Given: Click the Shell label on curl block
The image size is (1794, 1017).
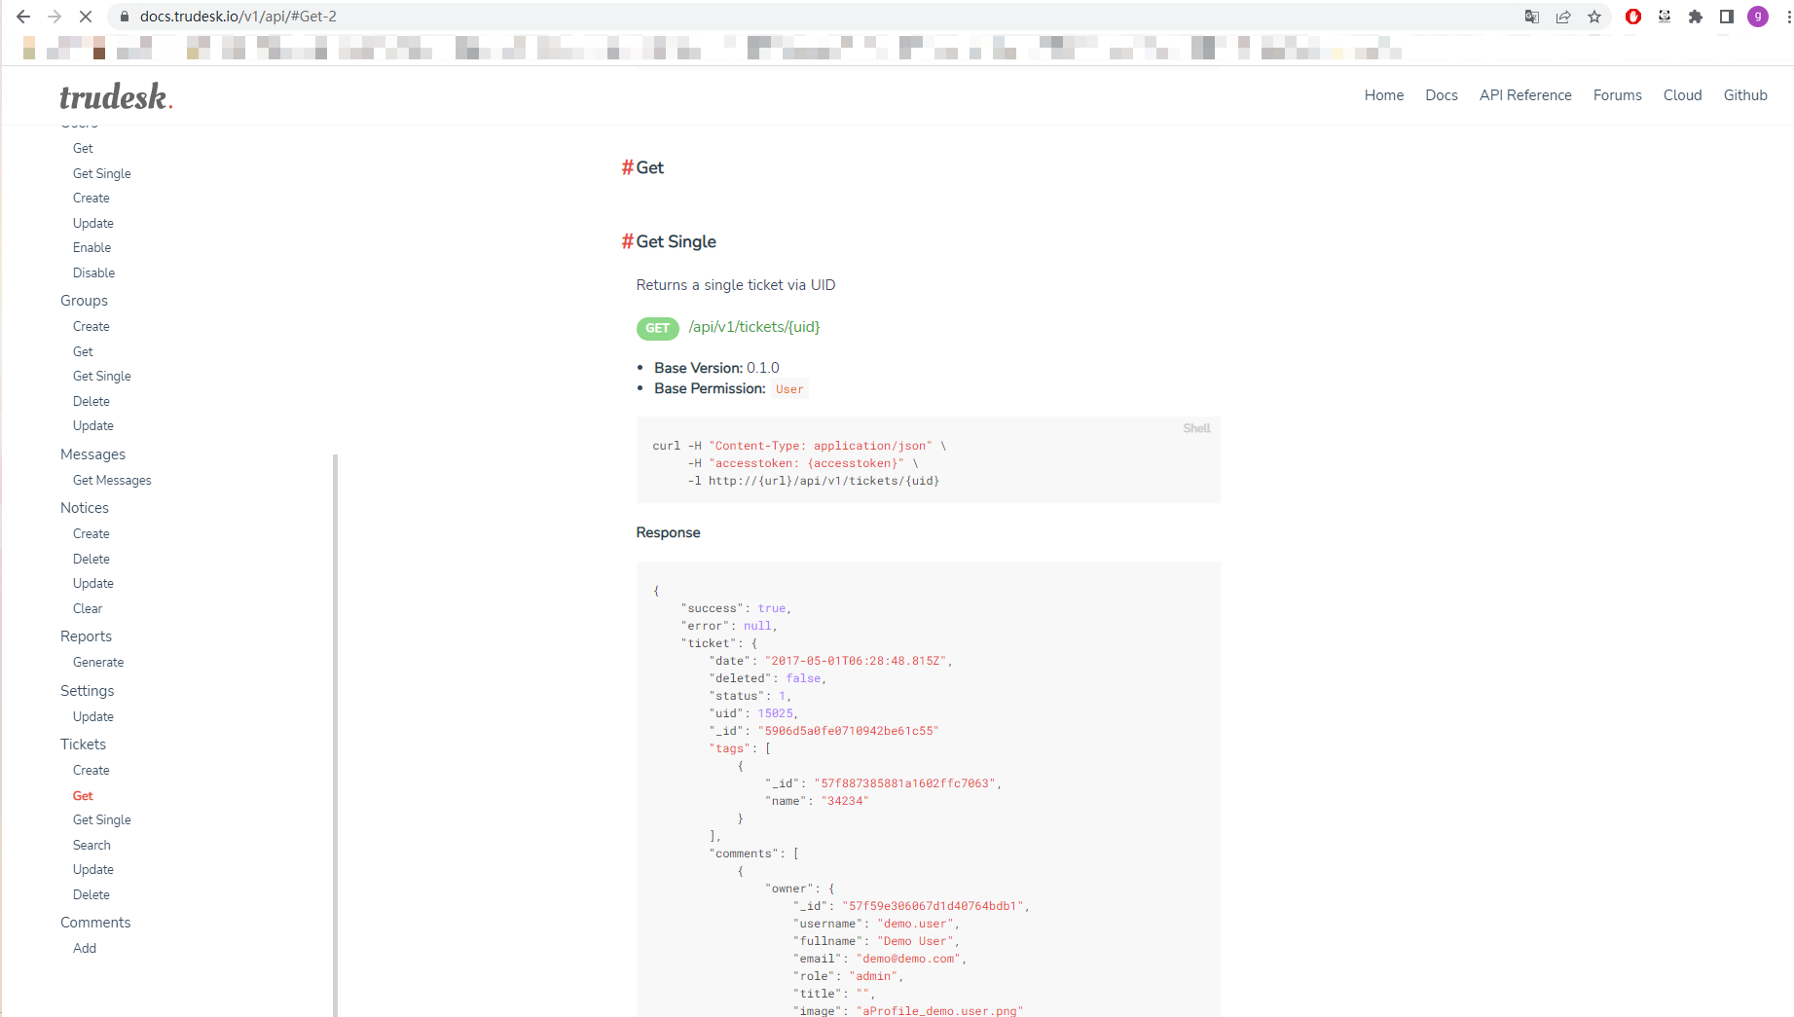Looking at the screenshot, I should [1196, 428].
